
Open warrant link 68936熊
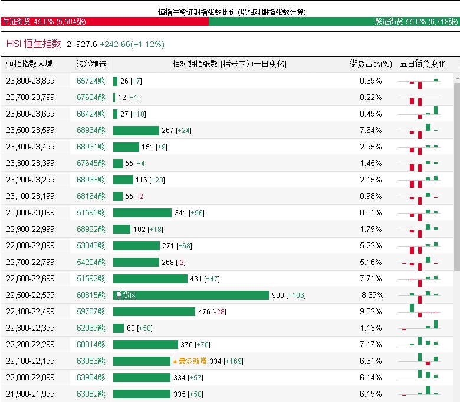pyautogui.click(x=91, y=180)
